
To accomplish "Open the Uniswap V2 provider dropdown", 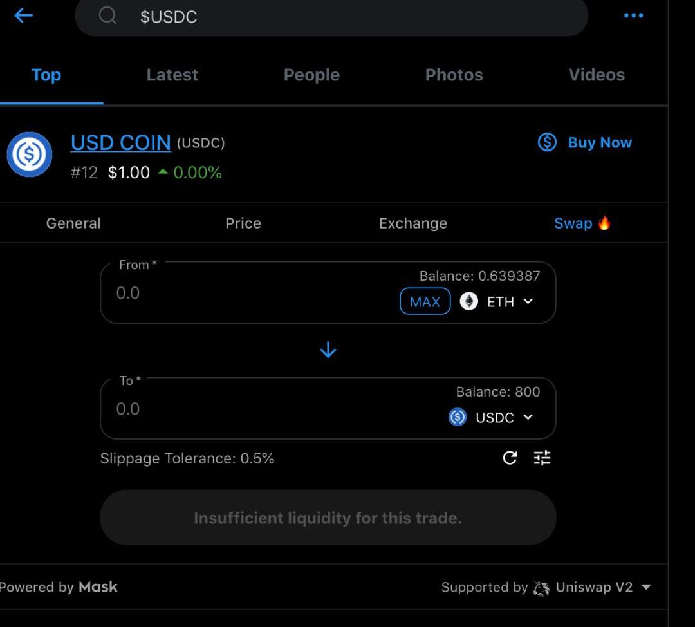I will (x=646, y=587).
